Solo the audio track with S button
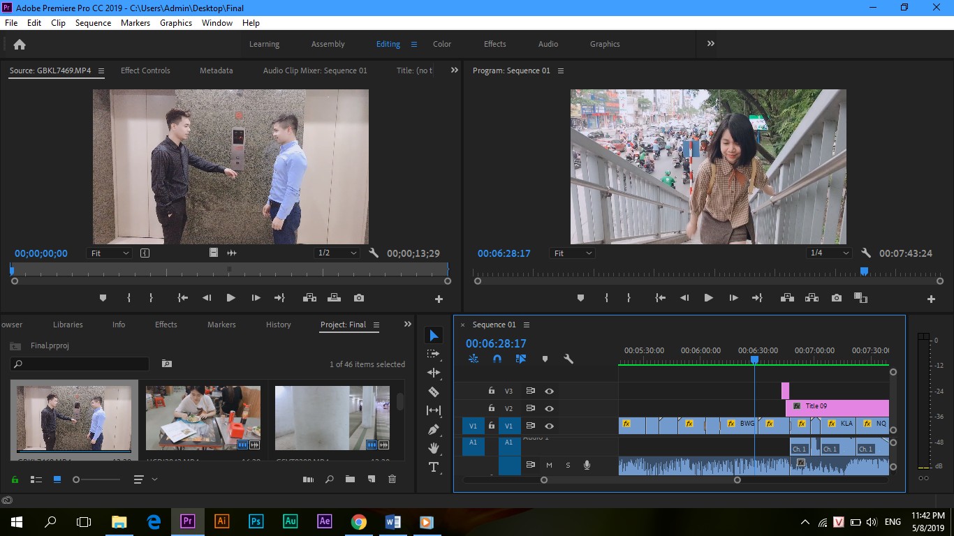 point(568,466)
